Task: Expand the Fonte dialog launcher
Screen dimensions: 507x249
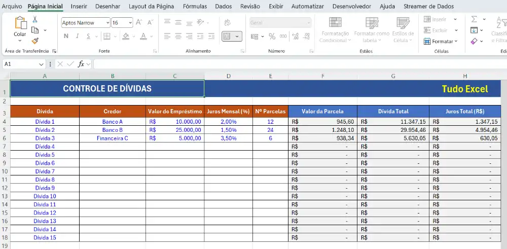Action: tap(155, 51)
